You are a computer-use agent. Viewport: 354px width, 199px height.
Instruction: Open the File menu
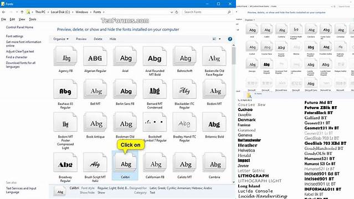4,19
